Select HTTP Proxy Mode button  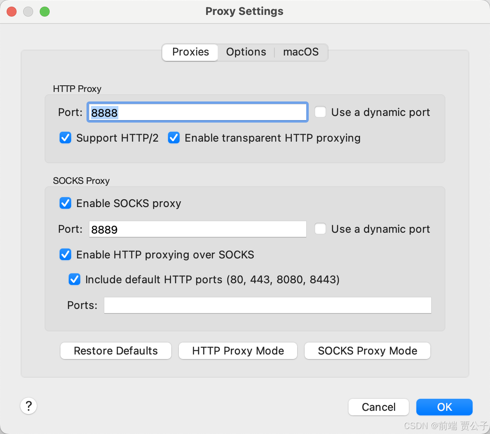[238, 351]
